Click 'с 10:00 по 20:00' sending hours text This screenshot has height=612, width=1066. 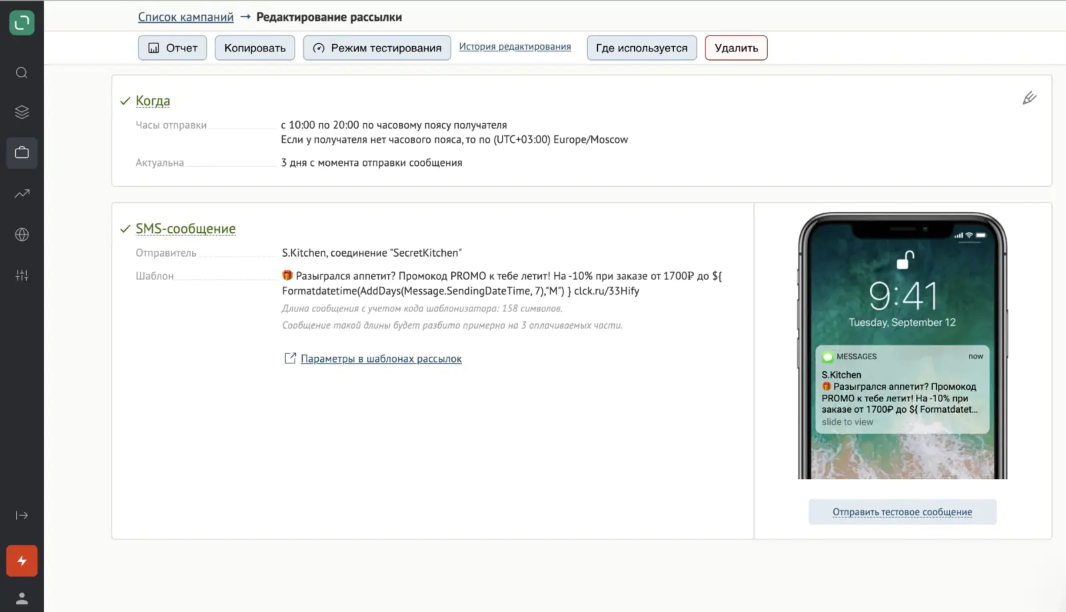point(393,125)
